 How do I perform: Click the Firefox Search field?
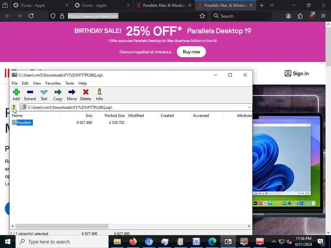click(240, 16)
